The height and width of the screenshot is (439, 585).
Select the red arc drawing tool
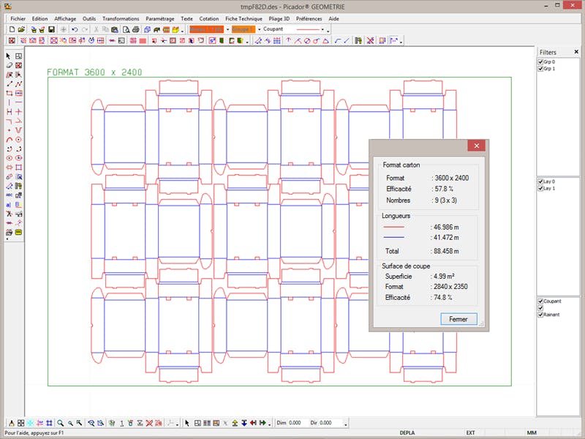point(9,139)
